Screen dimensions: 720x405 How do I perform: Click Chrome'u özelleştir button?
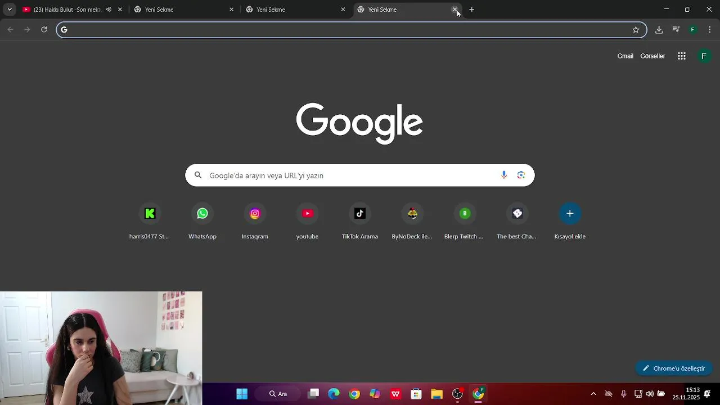(x=674, y=368)
